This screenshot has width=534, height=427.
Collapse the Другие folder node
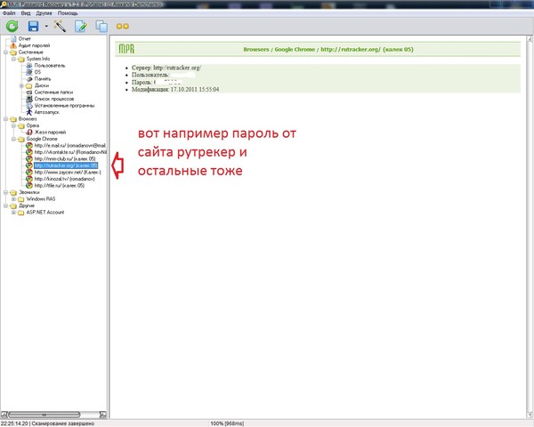point(6,205)
